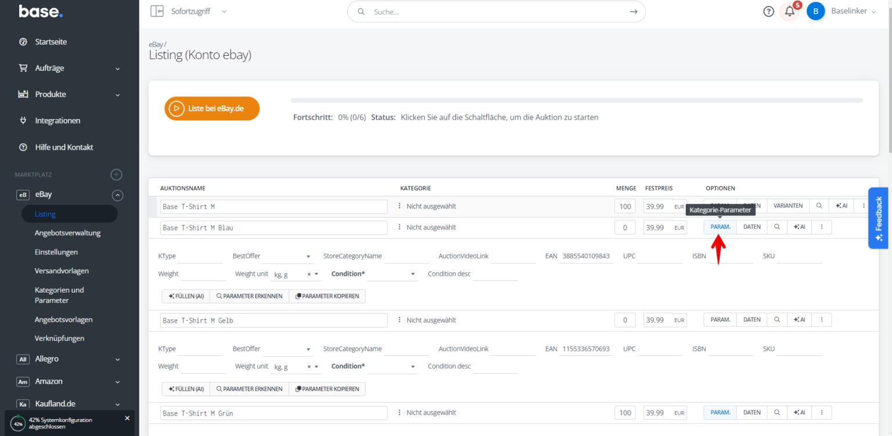Click the sidebar collapse panel icon
The image size is (892, 436).
tap(157, 11)
